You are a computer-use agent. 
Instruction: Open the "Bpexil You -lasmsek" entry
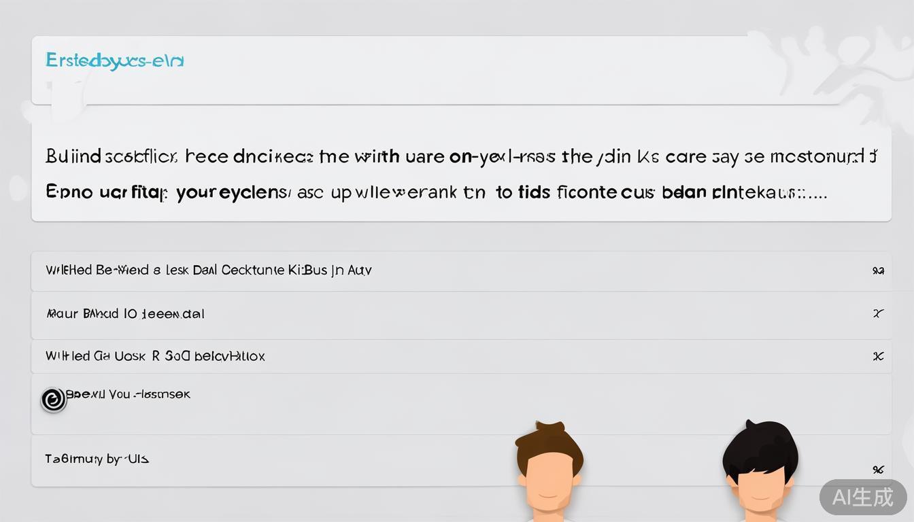129,394
